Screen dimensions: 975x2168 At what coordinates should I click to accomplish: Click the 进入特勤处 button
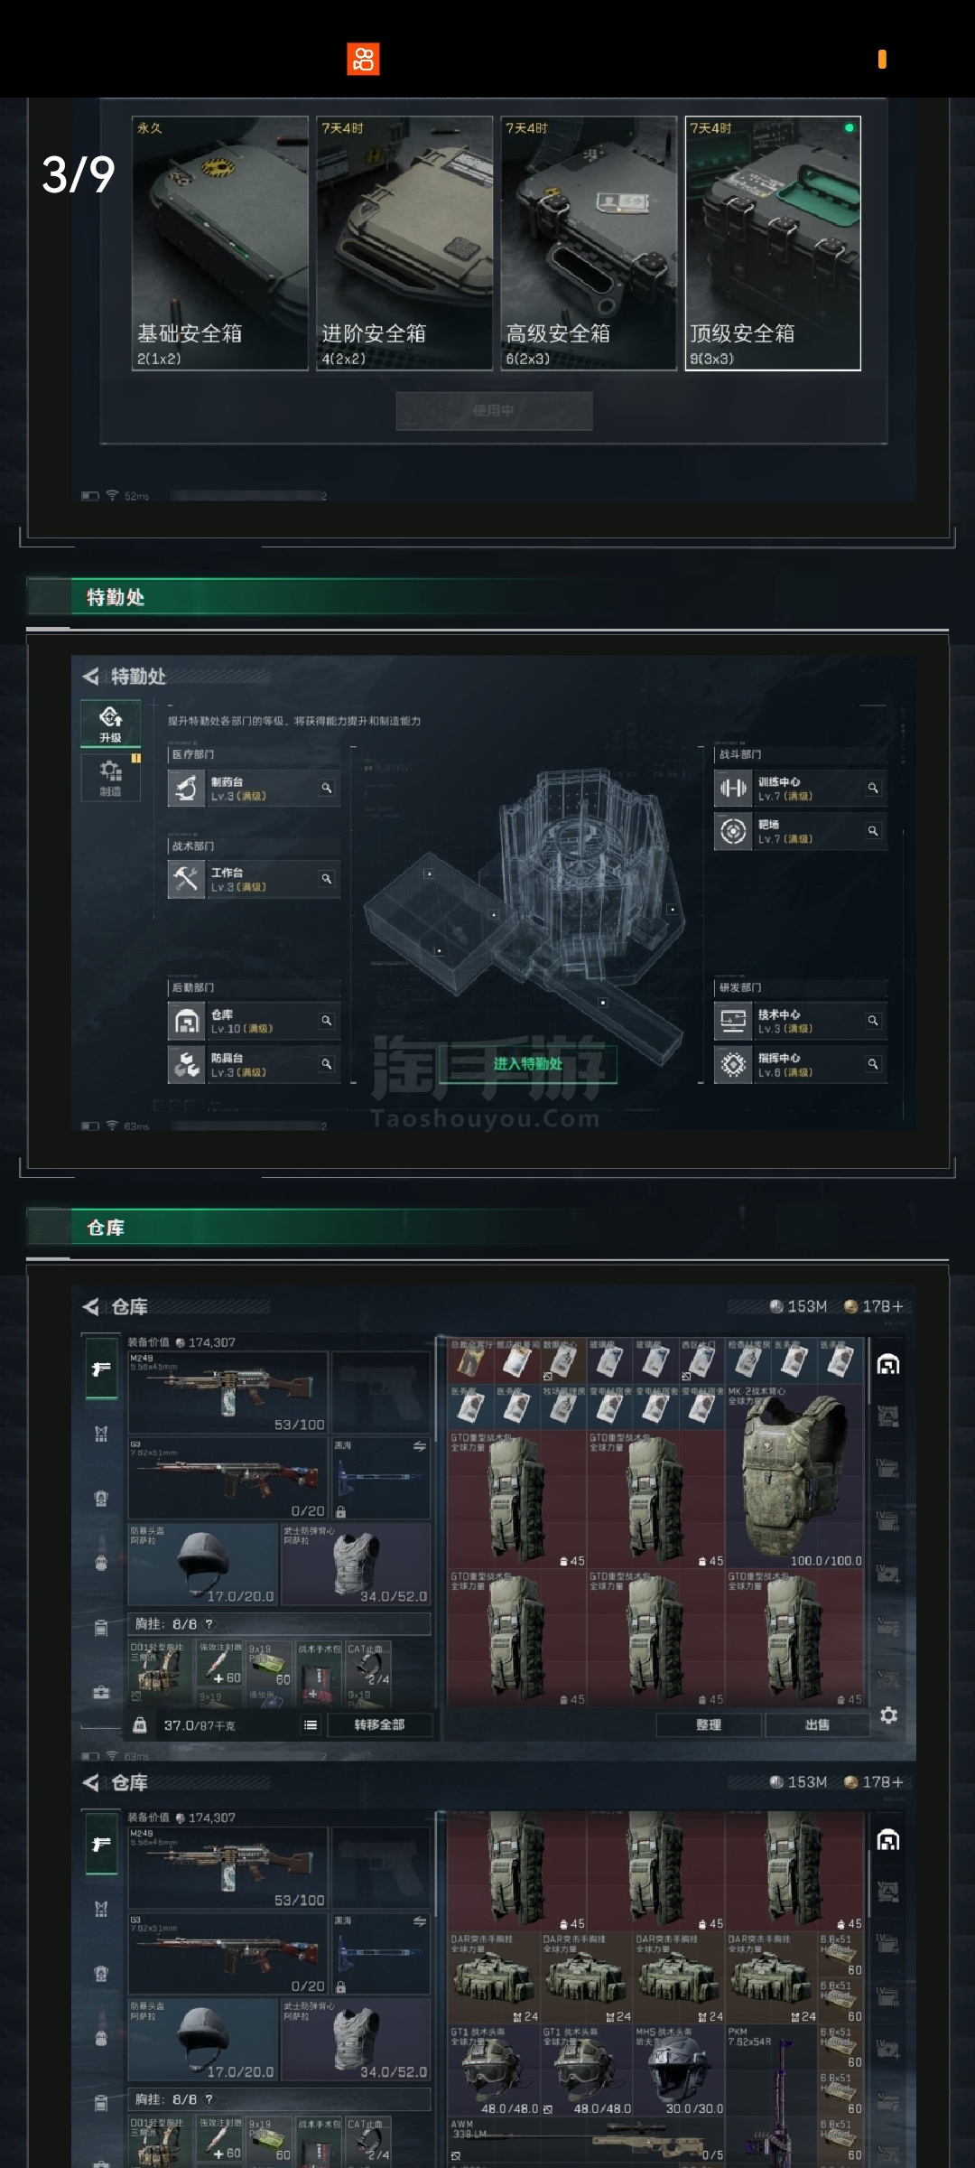pyautogui.click(x=528, y=1064)
